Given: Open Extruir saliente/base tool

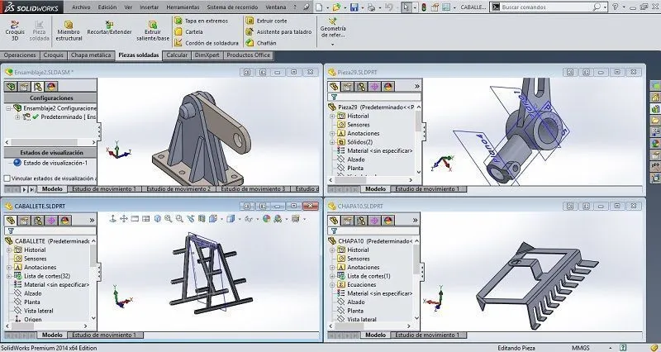Looking at the screenshot, I should click(x=153, y=31).
